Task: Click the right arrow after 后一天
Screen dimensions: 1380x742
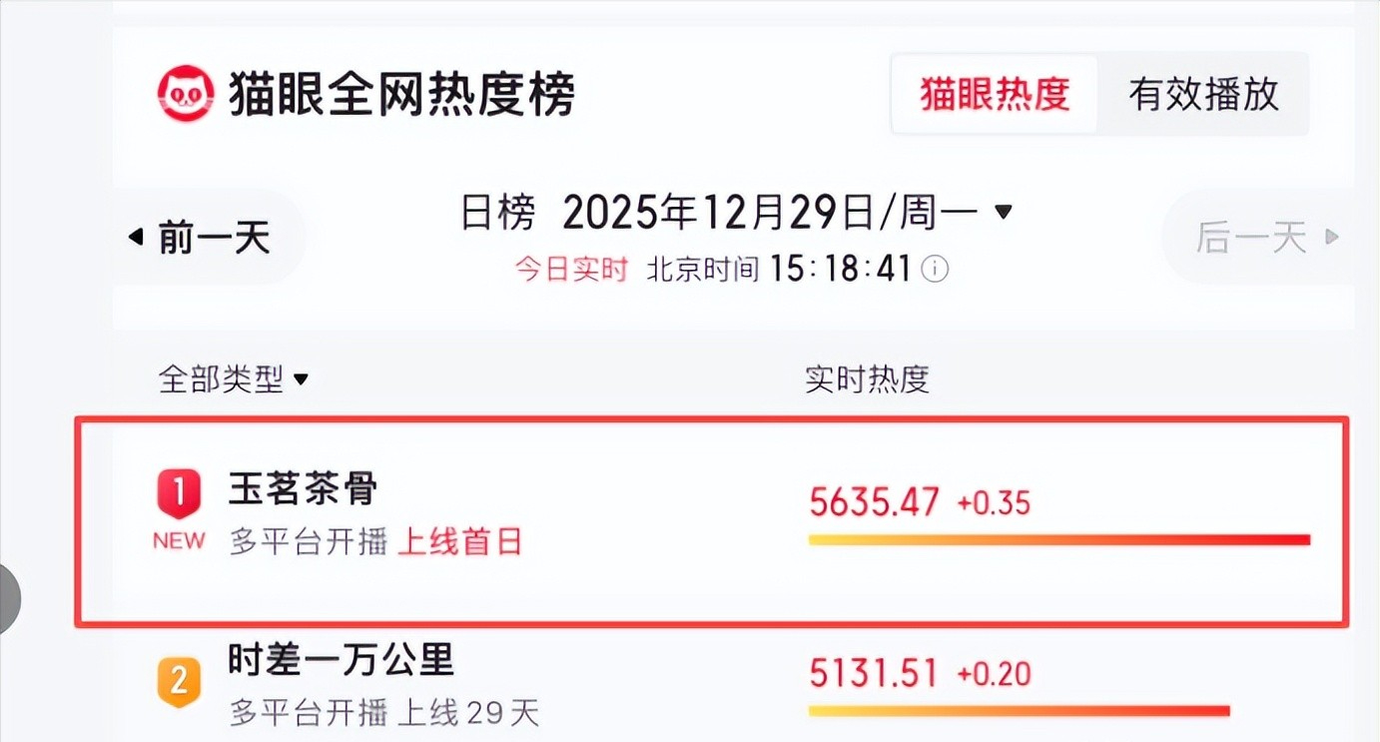Action: tap(1331, 238)
